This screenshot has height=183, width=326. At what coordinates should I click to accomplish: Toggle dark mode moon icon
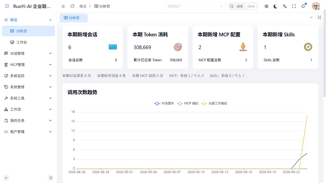pos(275,6)
